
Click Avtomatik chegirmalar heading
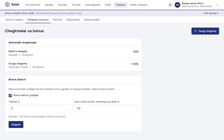tap(23, 43)
